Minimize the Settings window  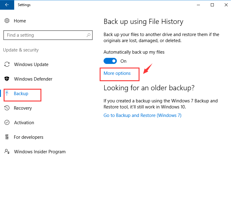(198, 5)
